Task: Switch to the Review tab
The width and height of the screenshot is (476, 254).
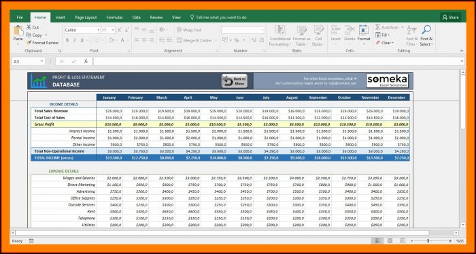Action: point(156,17)
